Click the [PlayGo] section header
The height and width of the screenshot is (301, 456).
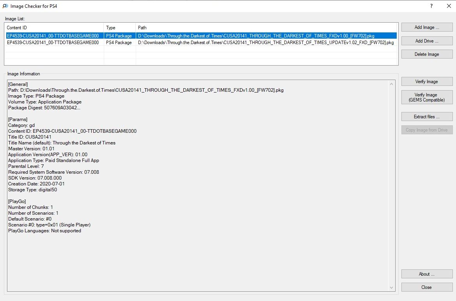point(17,201)
